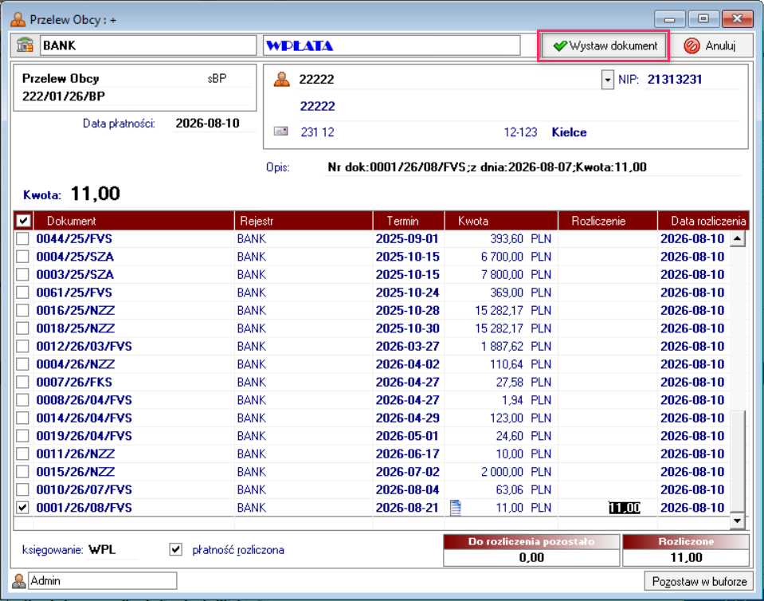764x601 pixels.
Task: Click the WPŁATA type field
Action: [x=392, y=45]
